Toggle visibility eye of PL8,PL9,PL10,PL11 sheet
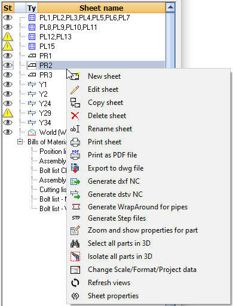Viewport: 233px width, 306px height. [8, 27]
